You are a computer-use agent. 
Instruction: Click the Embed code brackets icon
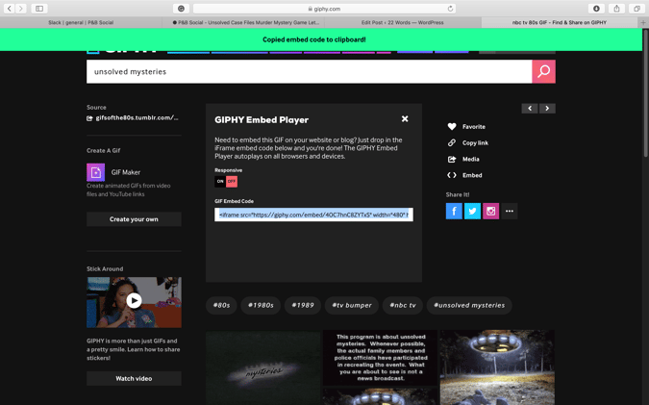coord(452,175)
